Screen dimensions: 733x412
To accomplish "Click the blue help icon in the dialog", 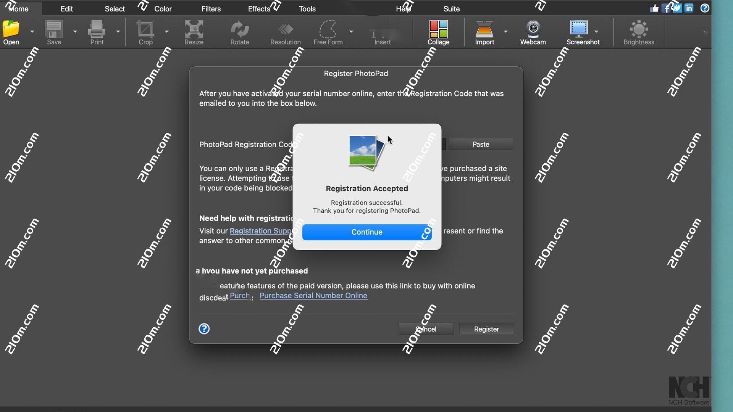I will [x=204, y=329].
